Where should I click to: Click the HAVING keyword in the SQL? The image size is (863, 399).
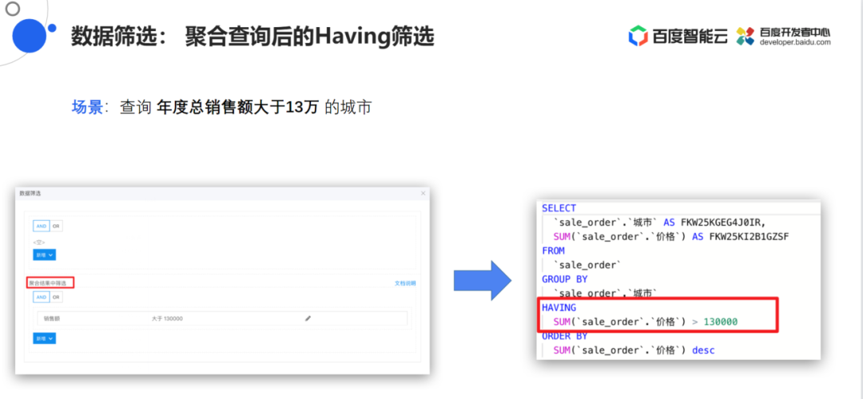tap(559, 308)
